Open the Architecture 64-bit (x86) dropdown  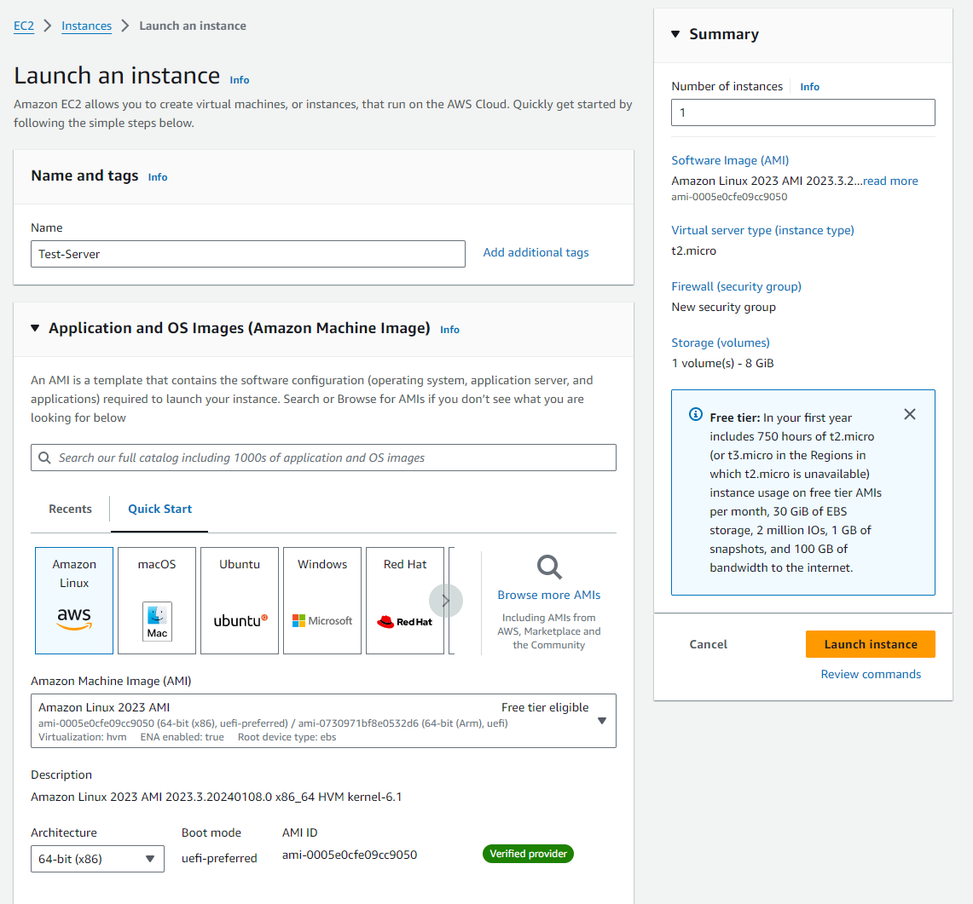pos(97,859)
